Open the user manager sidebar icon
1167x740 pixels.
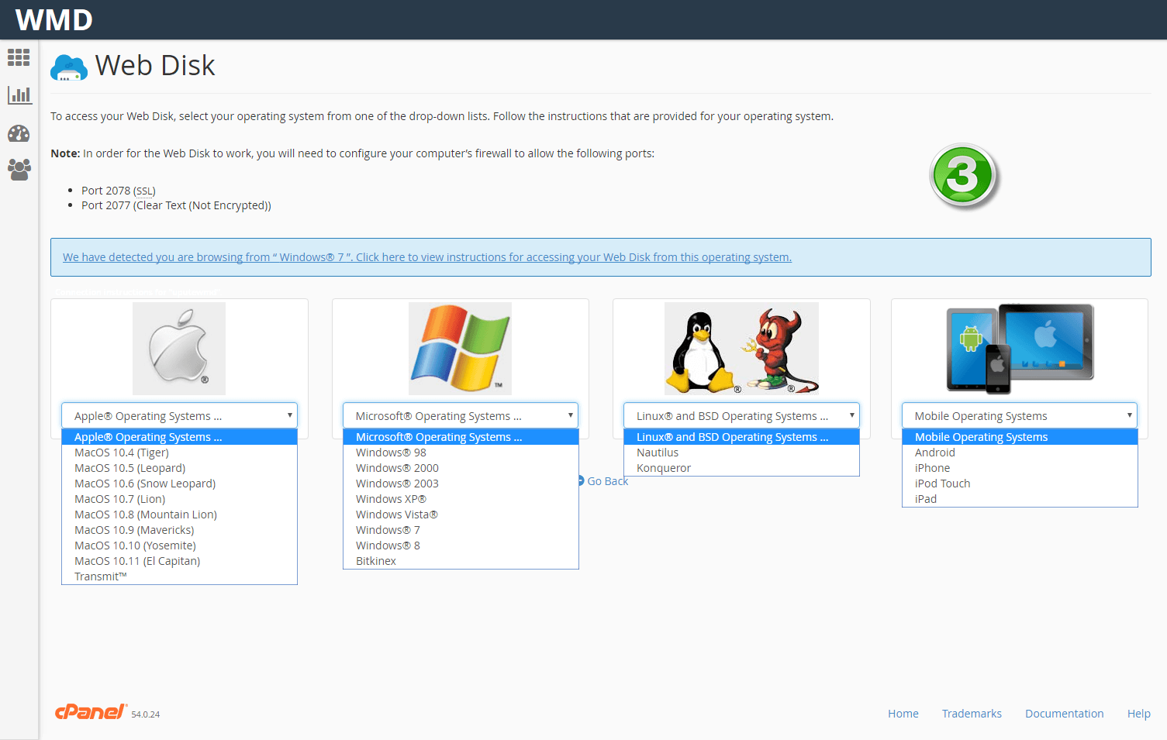[x=19, y=170]
